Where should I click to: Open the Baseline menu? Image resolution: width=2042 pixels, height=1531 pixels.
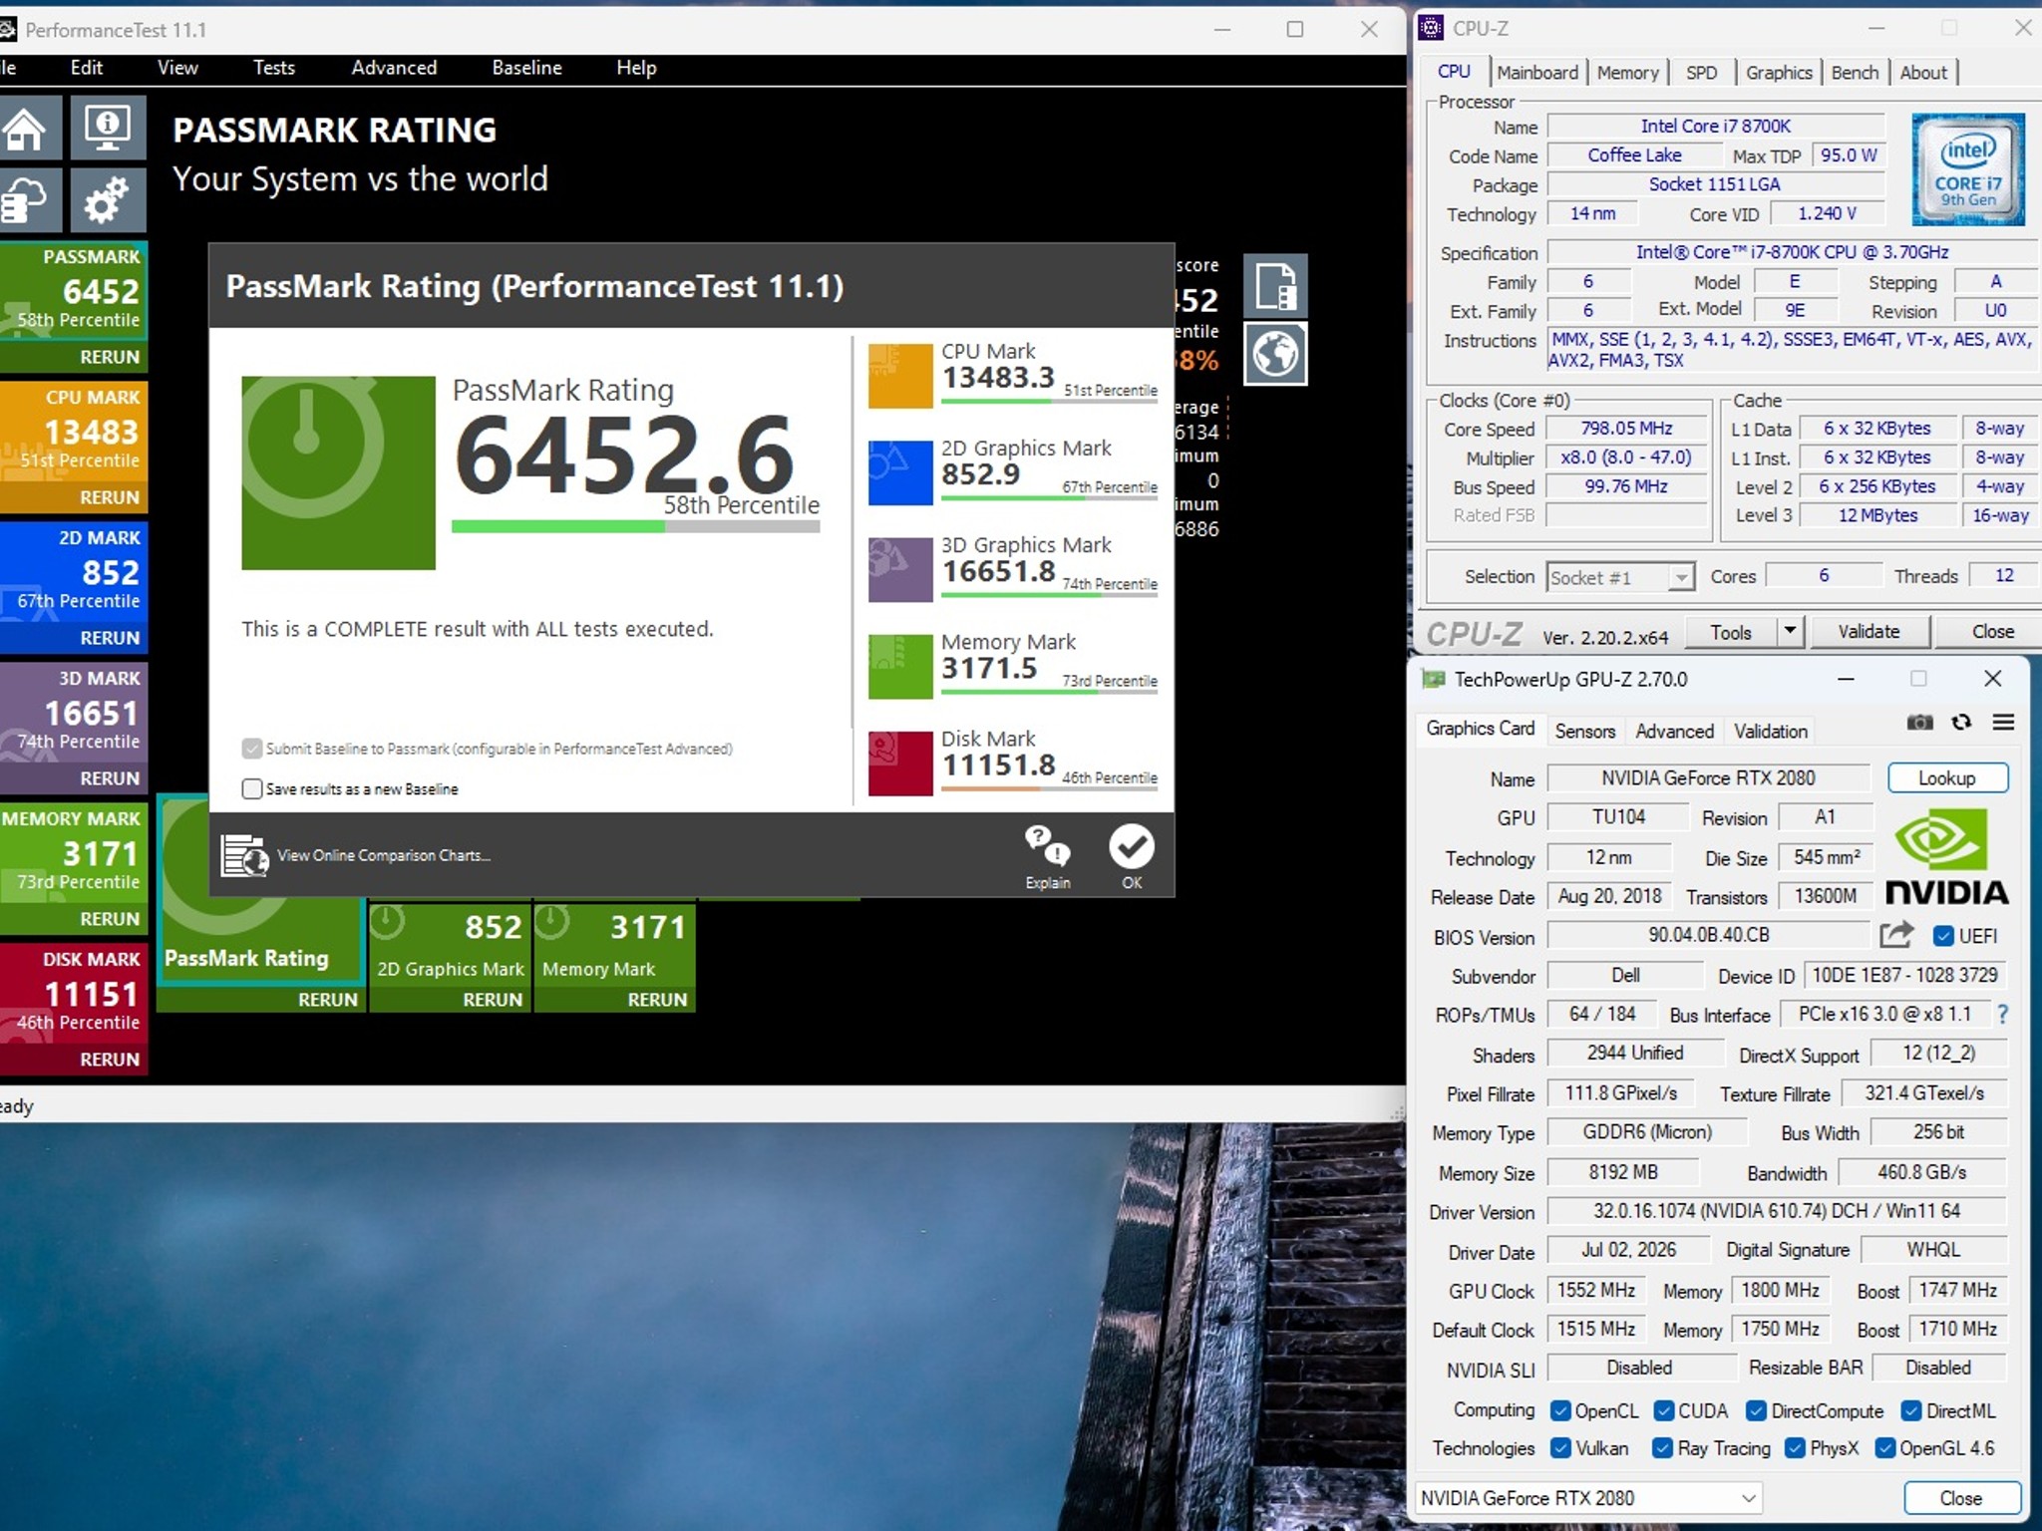(x=526, y=68)
